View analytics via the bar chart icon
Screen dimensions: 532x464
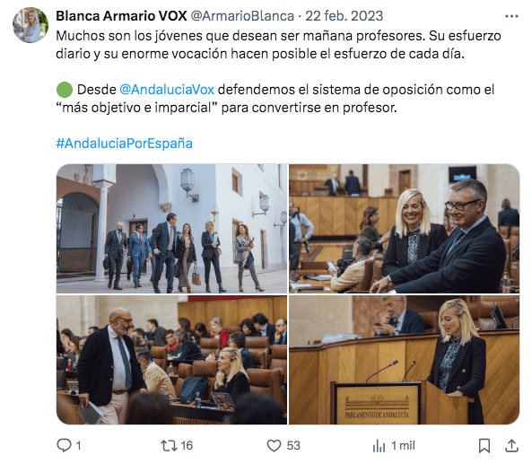tap(379, 446)
